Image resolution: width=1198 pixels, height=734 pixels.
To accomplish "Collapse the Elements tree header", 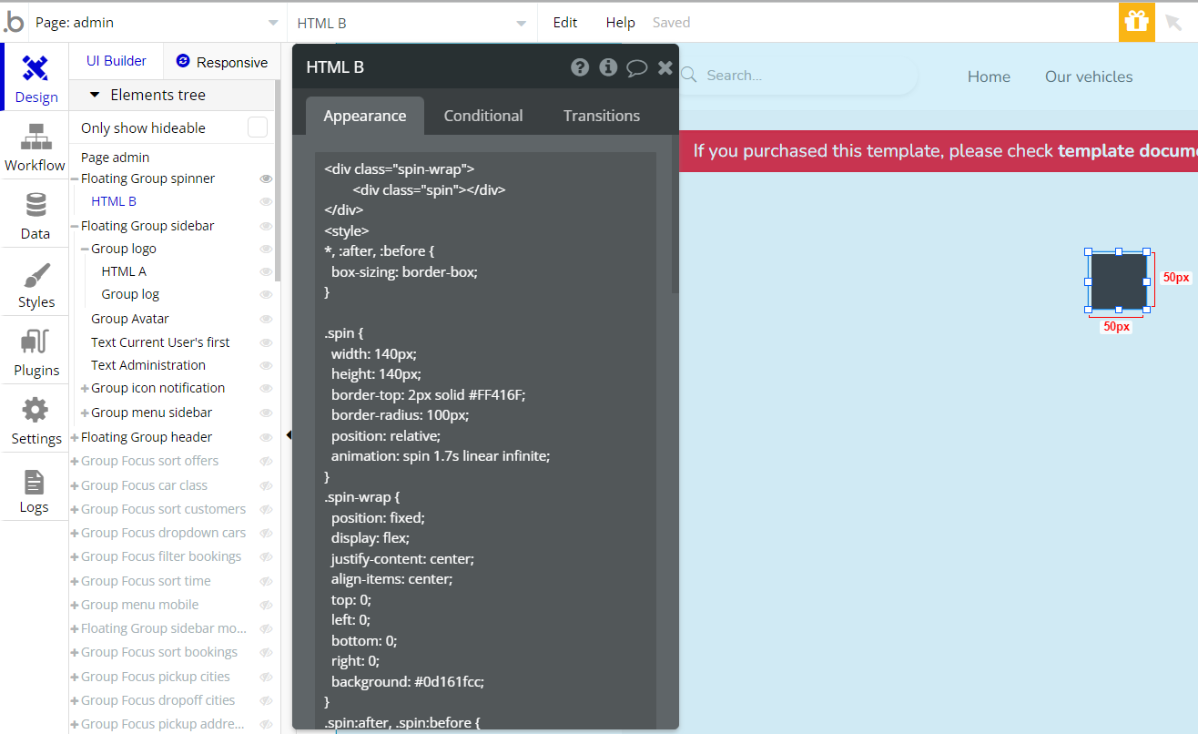I will 95,95.
